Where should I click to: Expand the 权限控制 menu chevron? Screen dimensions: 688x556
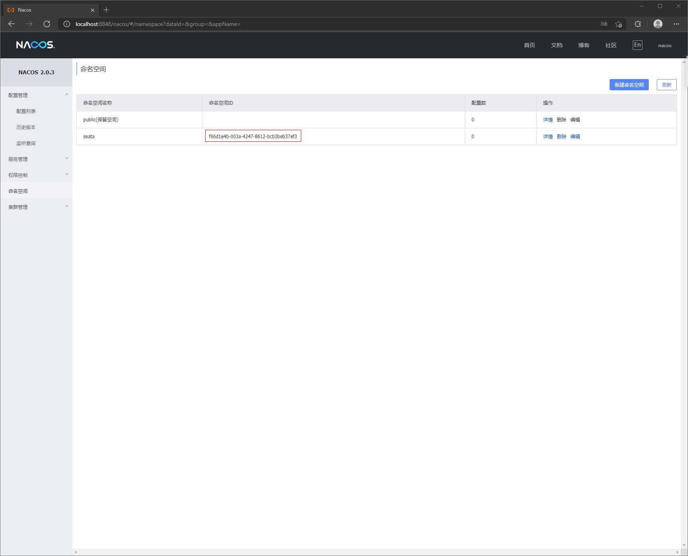[67, 175]
